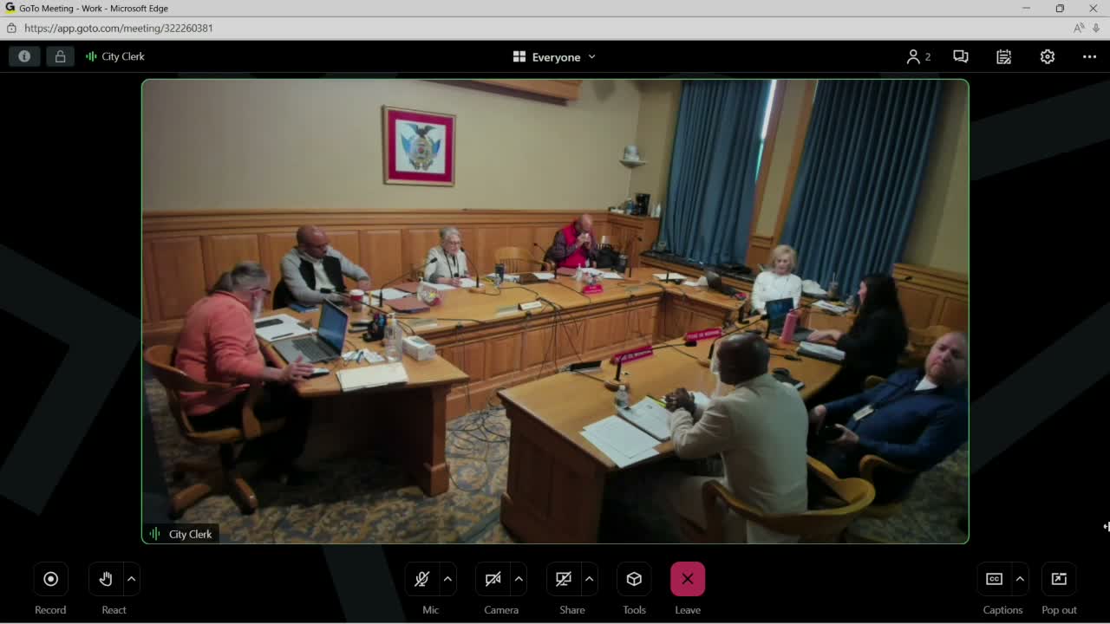
Task: Expand microphone options arrow
Action: [448, 579]
